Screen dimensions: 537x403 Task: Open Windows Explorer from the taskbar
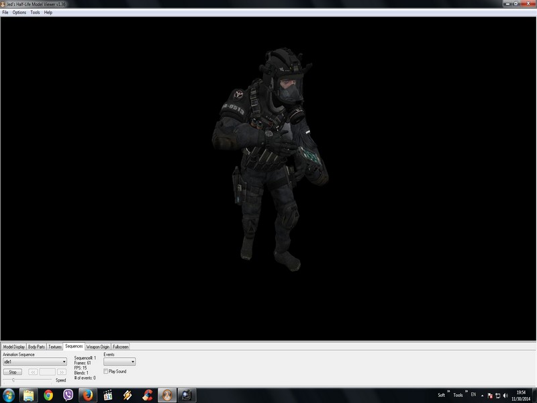[28, 396]
